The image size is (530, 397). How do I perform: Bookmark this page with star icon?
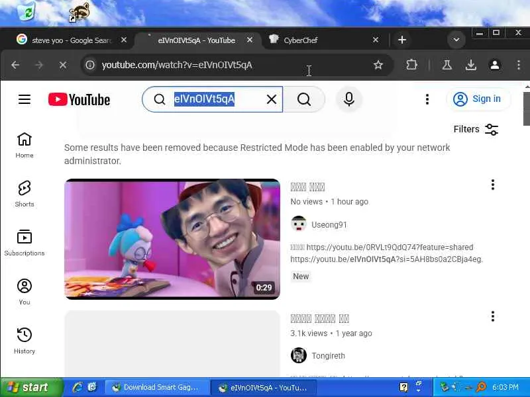(378, 65)
